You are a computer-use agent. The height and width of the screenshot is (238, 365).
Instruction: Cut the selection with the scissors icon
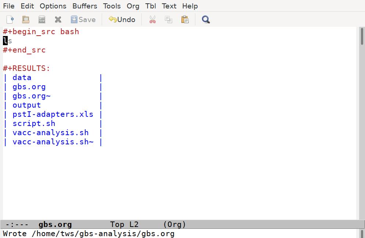coord(152,19)
